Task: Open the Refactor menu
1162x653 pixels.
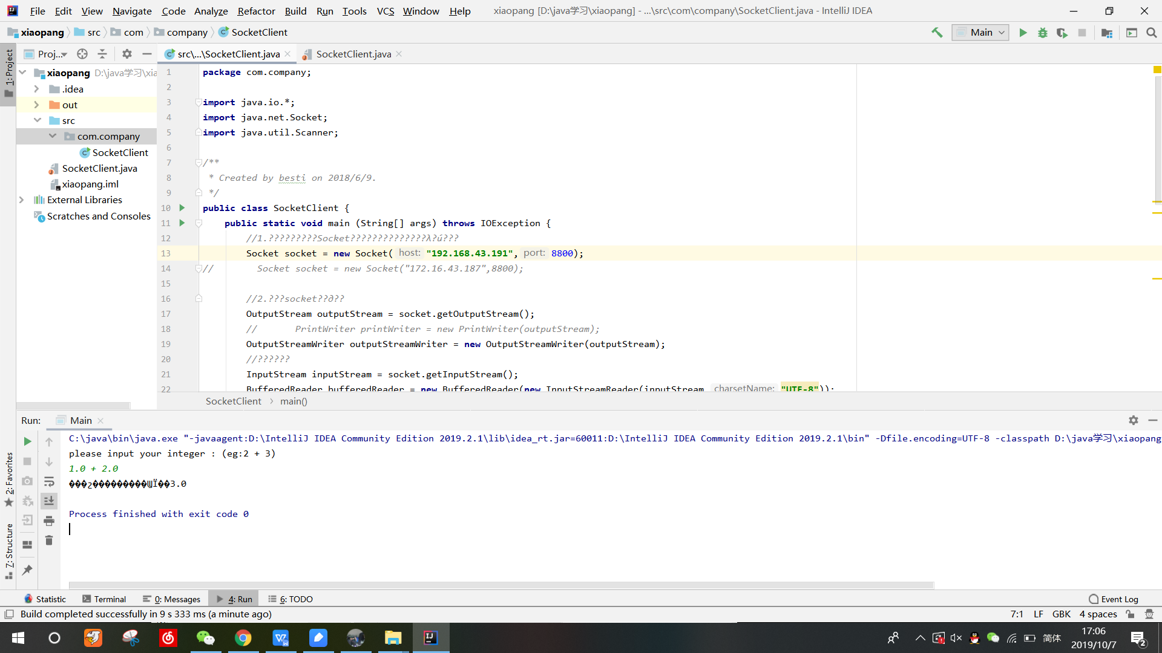Action: [x=256, y=11]
